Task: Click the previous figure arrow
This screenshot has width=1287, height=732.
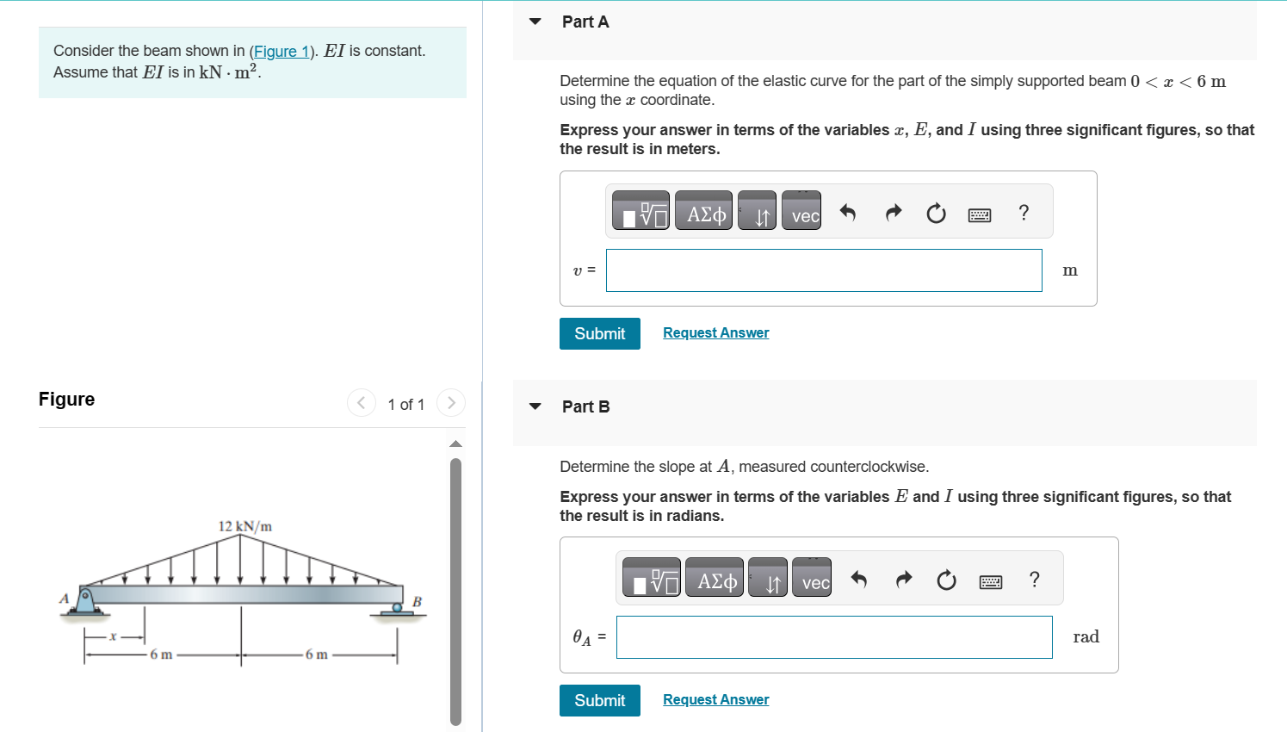Action: tap(361, 402)
